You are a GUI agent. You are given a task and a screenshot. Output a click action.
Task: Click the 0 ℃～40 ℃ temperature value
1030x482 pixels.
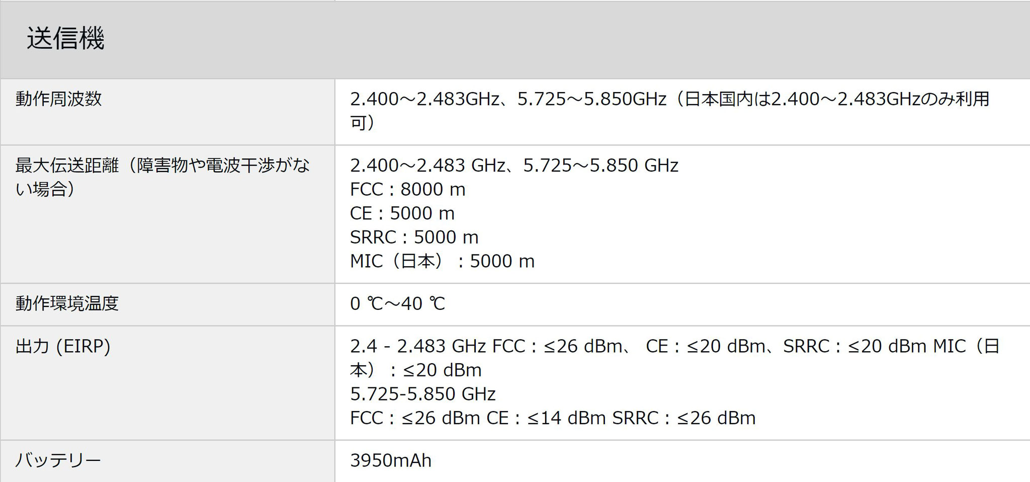397,303
